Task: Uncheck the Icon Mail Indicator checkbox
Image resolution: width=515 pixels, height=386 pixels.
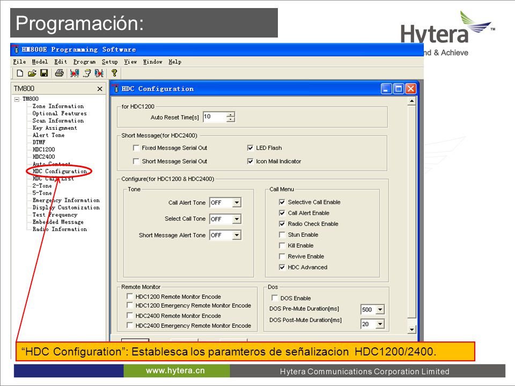Action: [251, 161]
